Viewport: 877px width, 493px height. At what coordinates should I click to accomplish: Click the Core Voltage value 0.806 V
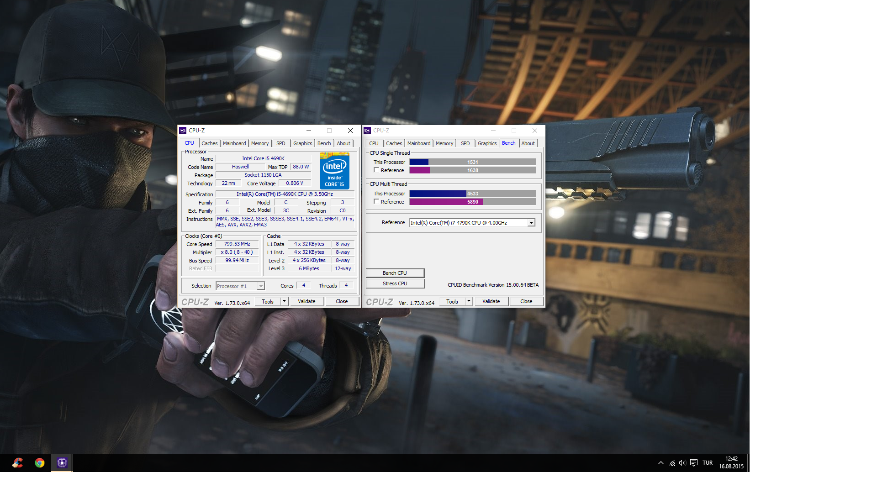point(295,184)
